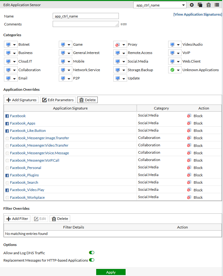Expand the Video/Audio category action dropdown arrow

click(x=179, y=44)
